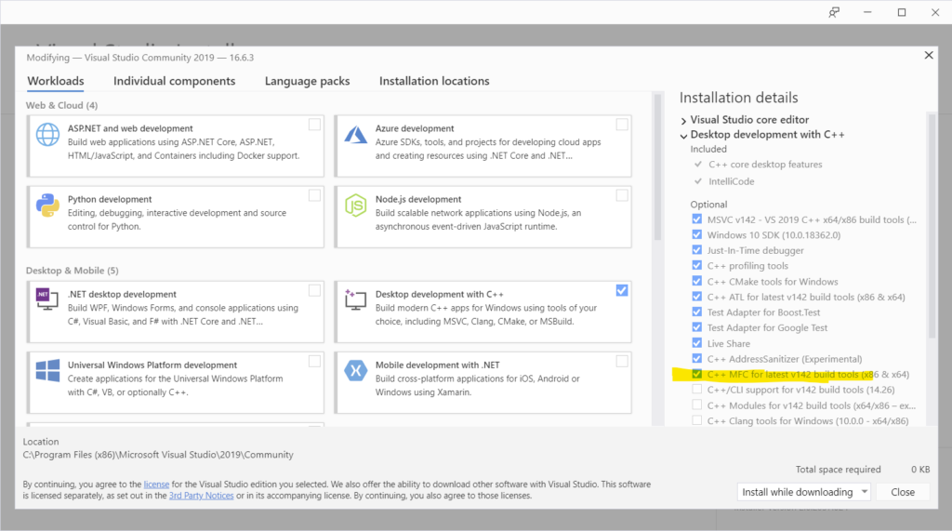Uncheck C++ profiling tools option
The height and width of the screenshot is (531, 952).
tap(697, 265)
